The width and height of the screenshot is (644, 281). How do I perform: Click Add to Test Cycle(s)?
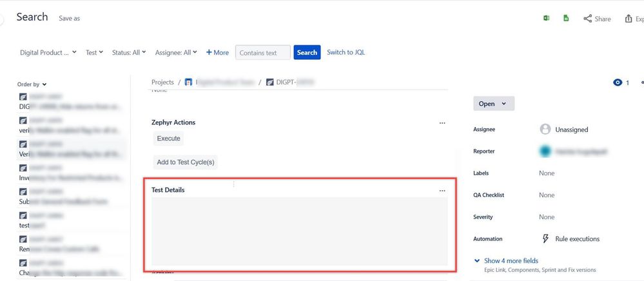tap(185, 162)
